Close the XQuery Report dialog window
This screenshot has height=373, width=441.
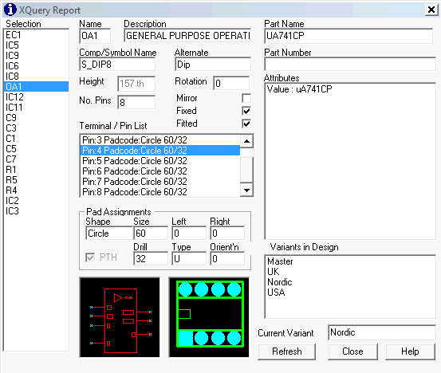[x=431, y=10]
